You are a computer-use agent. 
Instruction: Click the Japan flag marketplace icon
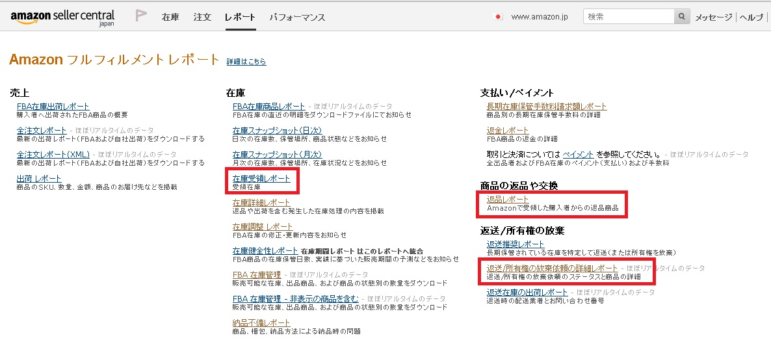pos(499,17)
